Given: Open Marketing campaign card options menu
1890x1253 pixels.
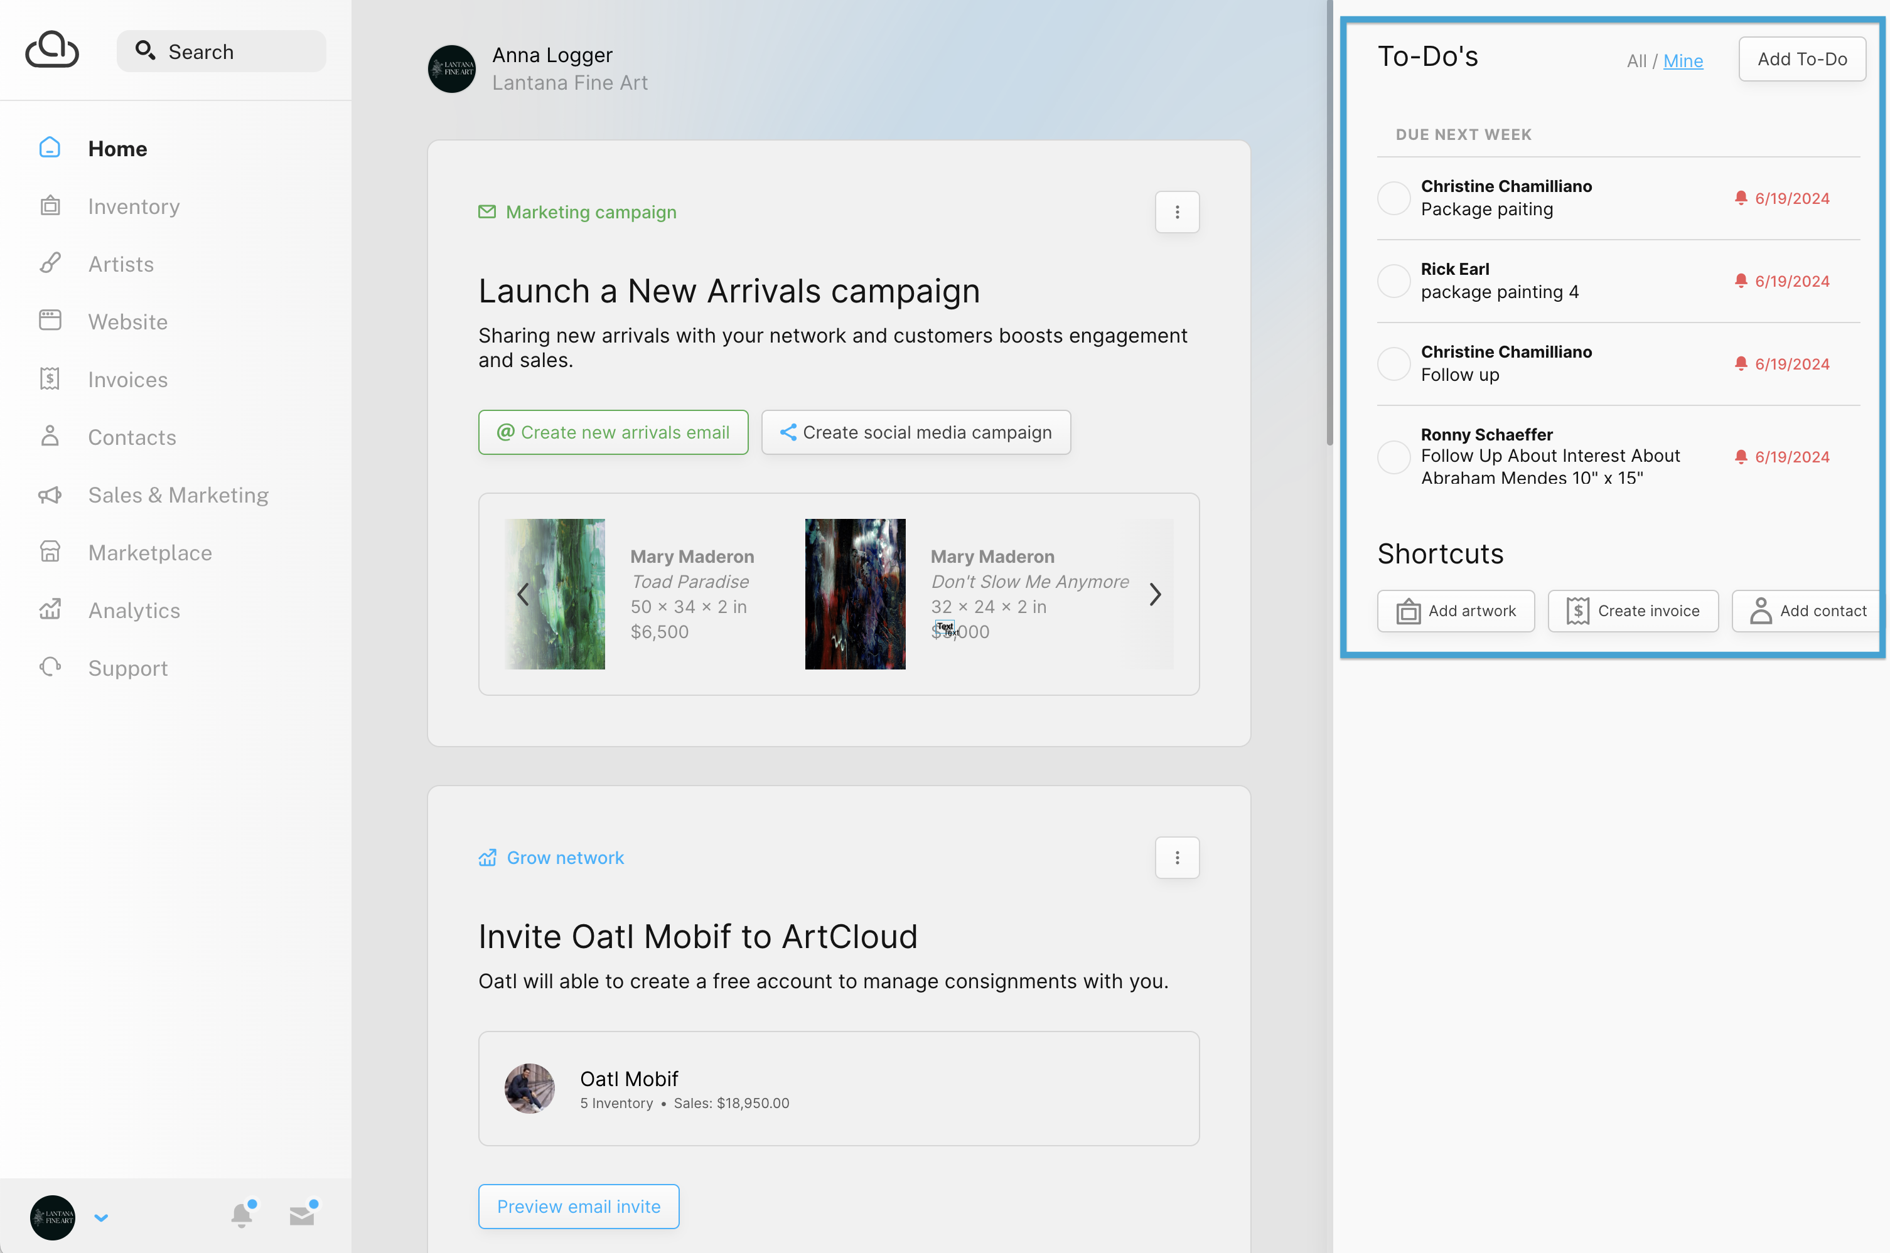Looking at the screenshot, I should click(1177, 212).
